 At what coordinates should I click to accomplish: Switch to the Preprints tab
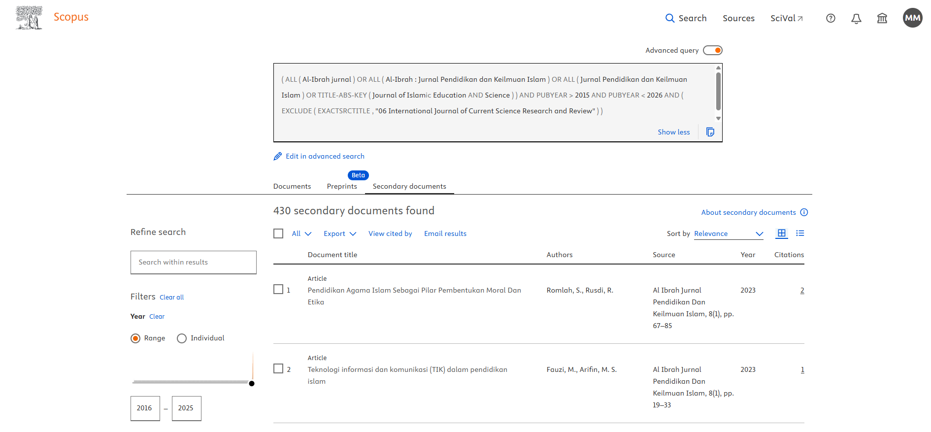pyautogui.click(x=342, y=186)
